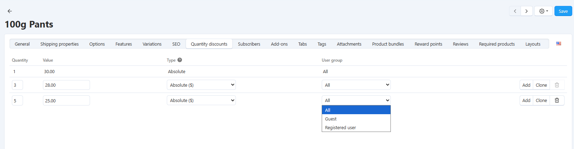The height and width of the screenshot is (149, 574).
Task: Delete the quantity 5 discount row
Action: point(557,100)
